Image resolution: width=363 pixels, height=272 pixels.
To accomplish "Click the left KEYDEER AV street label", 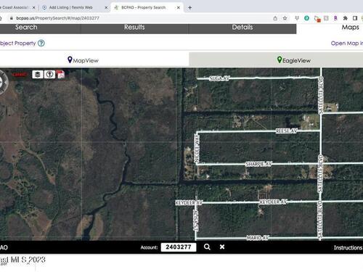I will point(189,202).
